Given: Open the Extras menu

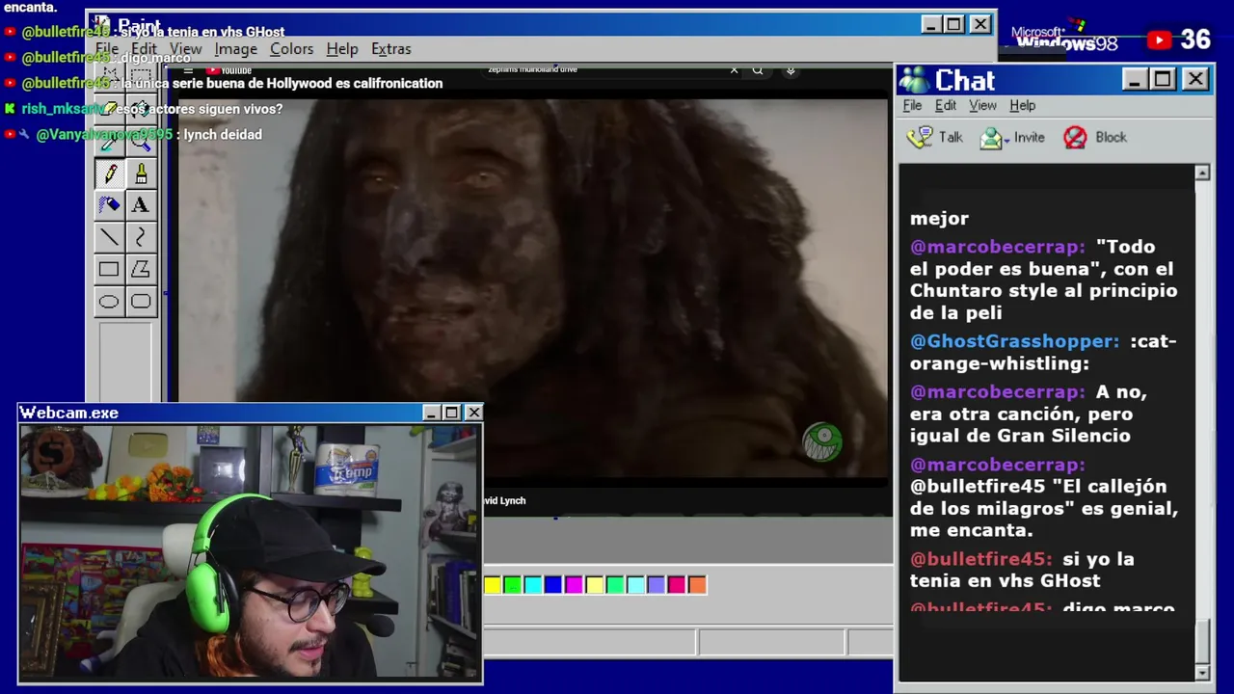Looking at the screenshot, I should tap(390, 49).
